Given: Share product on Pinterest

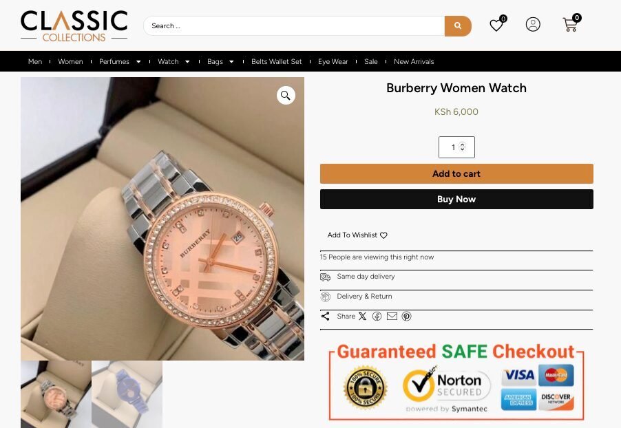Looking at the screenshot, I should 406,317.
